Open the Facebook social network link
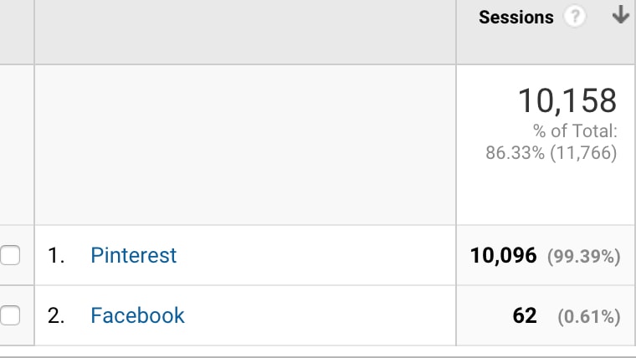Screen dimensions: 636x358 click(x=137, y=315)
